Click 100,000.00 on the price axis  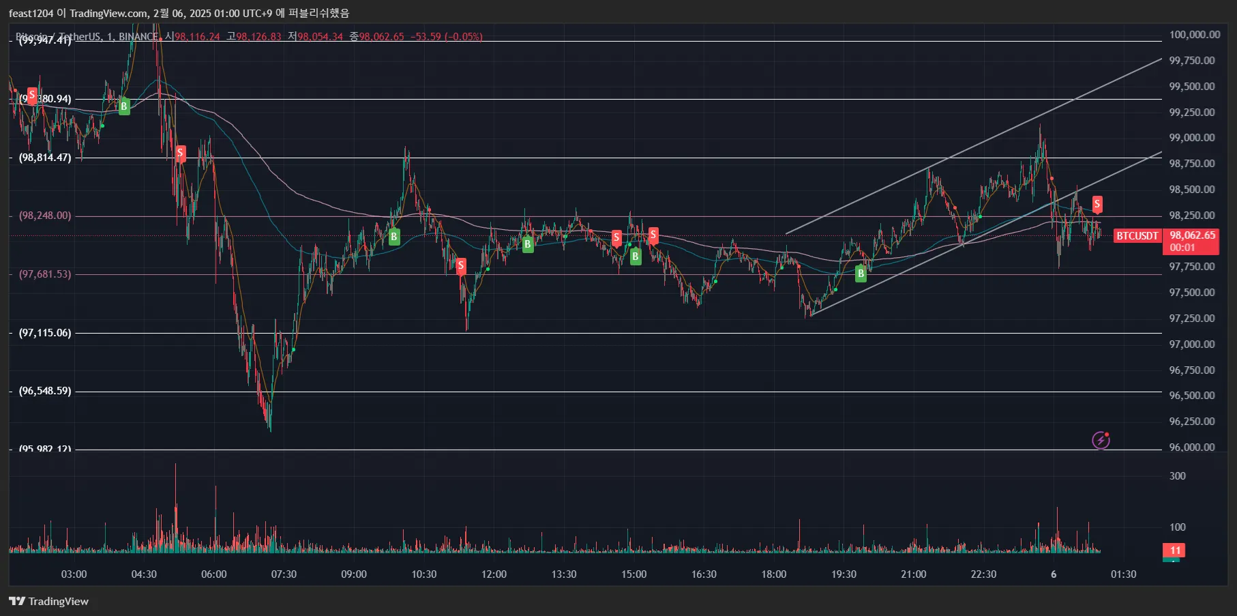[1195, 34]
